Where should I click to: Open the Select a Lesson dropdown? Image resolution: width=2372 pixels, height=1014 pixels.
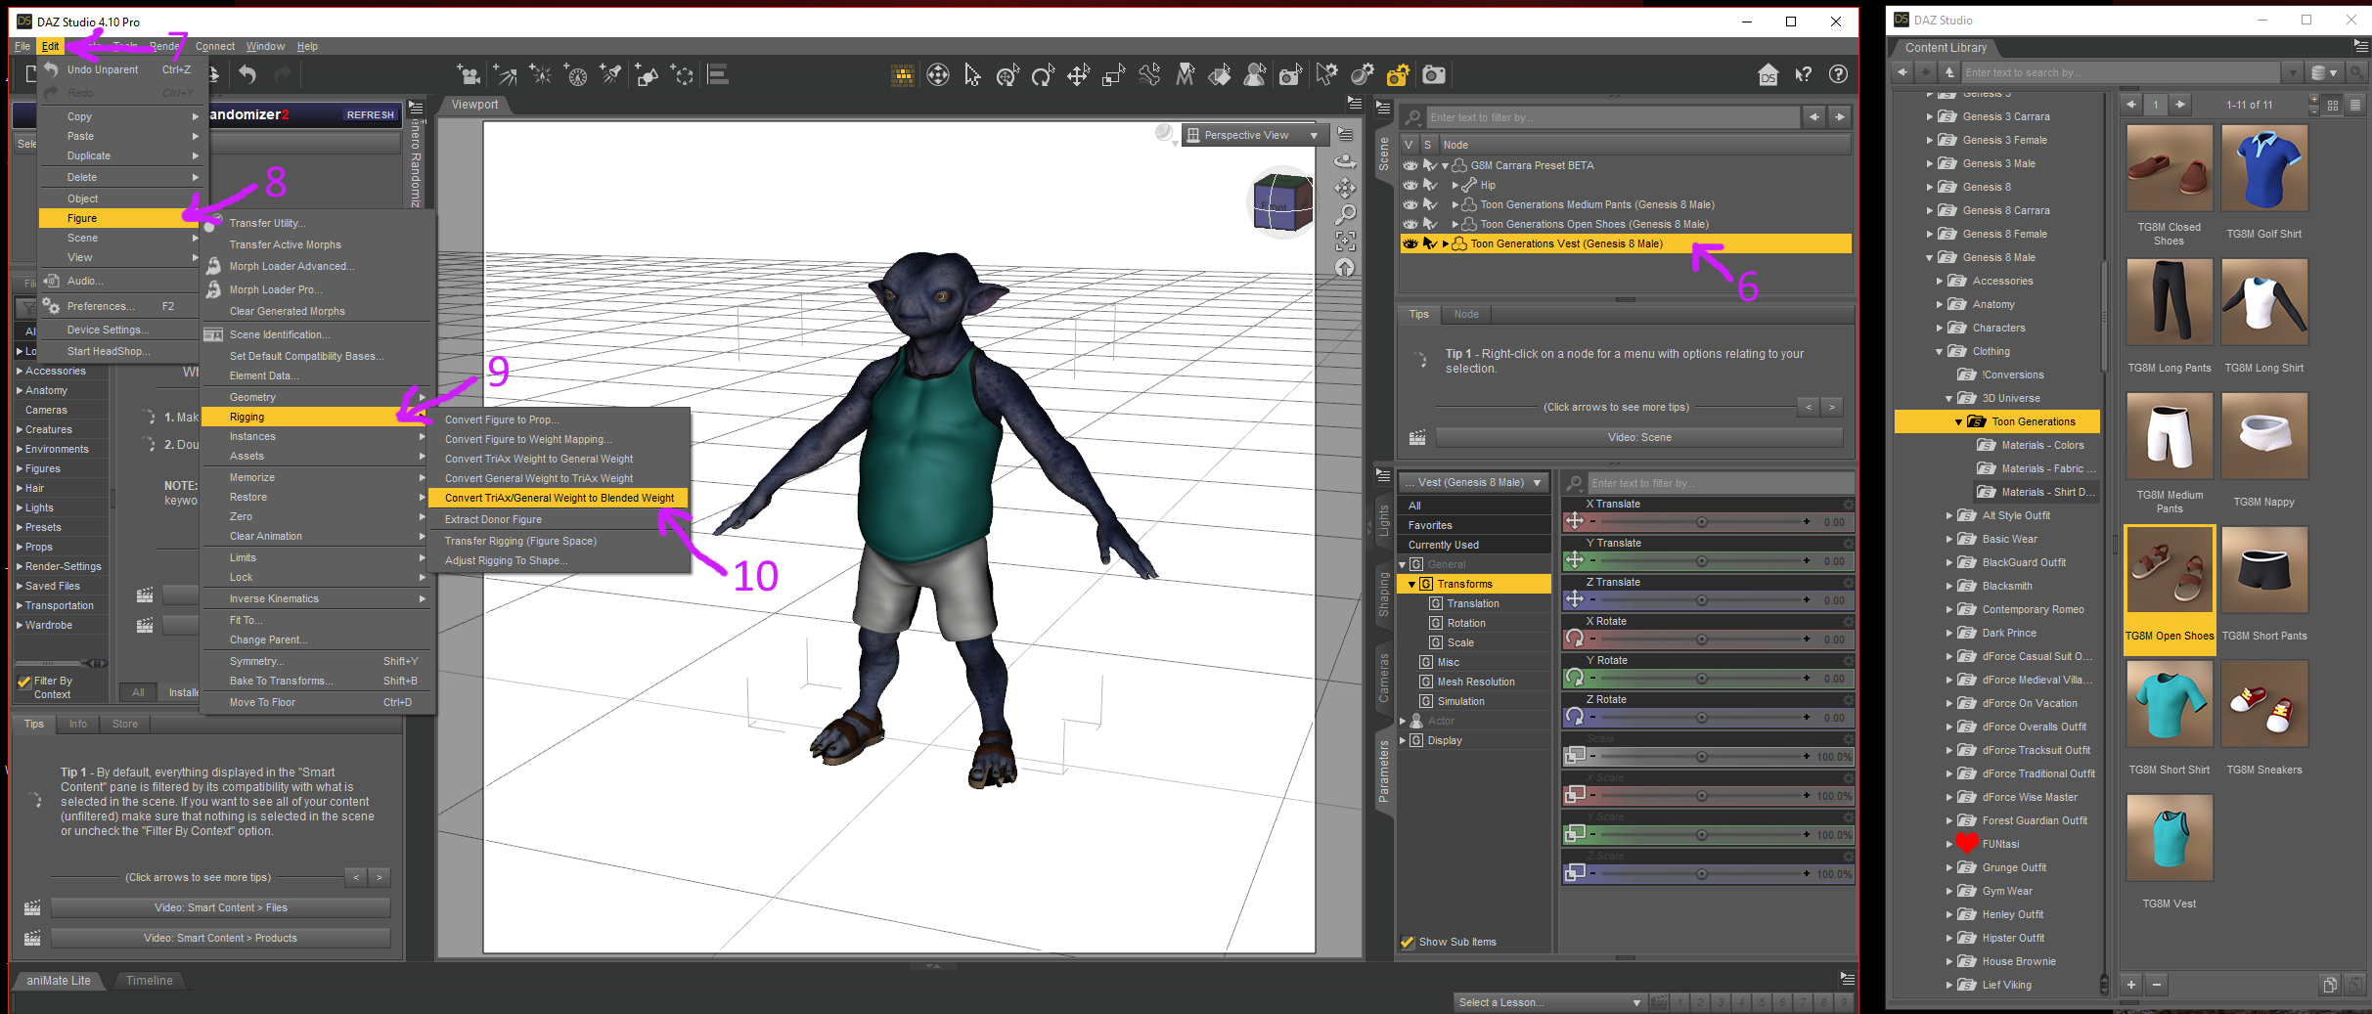[1549, 1002]
